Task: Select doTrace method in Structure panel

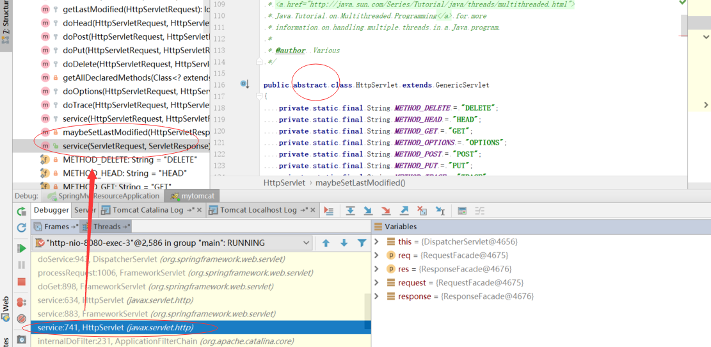Action: (111, 105)
